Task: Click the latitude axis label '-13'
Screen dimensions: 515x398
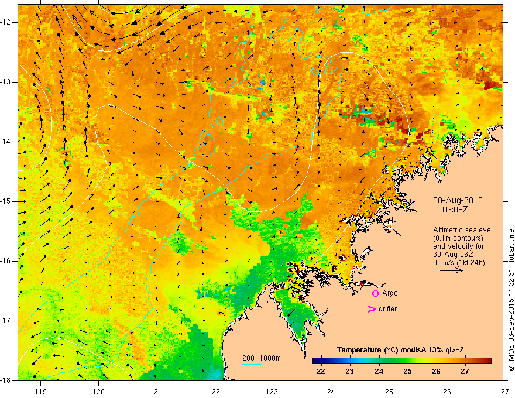Action: point(6,82)
